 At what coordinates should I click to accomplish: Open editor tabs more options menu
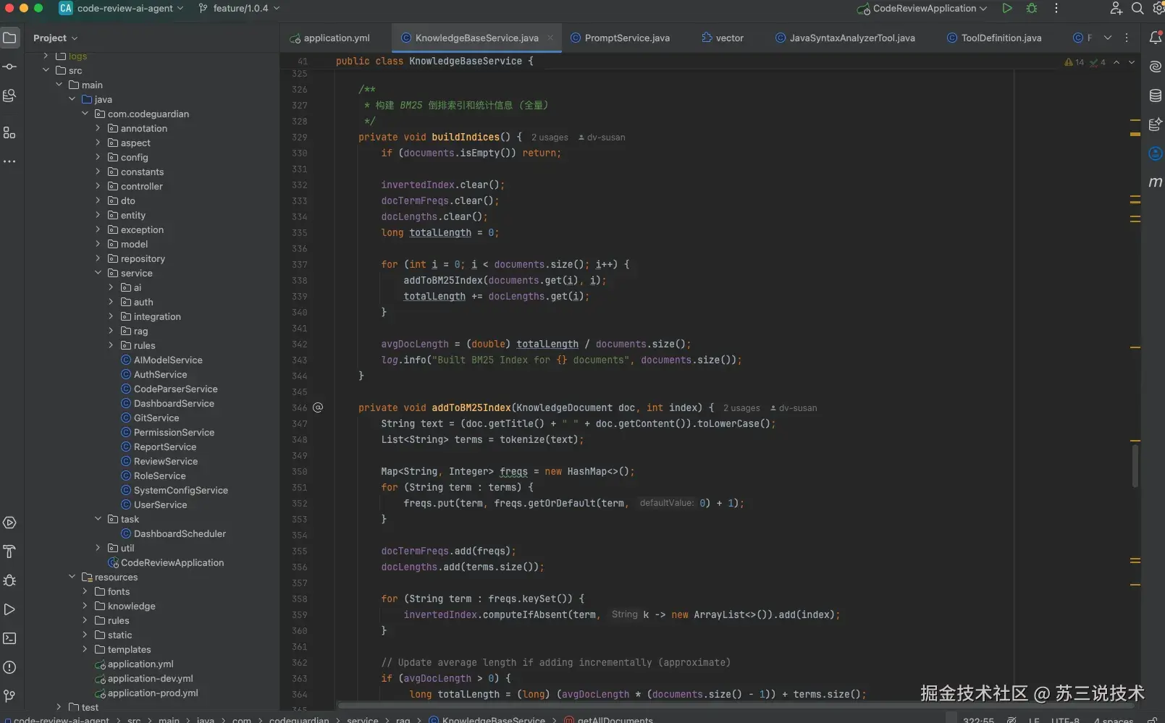click(x=1127, y=38)
